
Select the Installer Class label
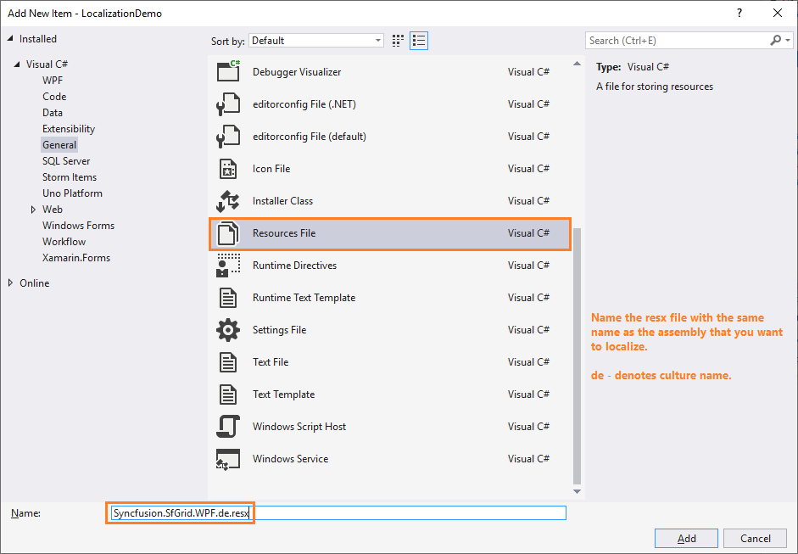click(282, 200)
